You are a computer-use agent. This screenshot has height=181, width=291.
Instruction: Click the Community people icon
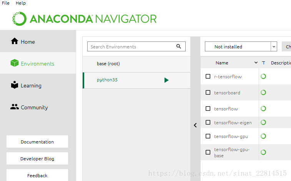[15, 107]
